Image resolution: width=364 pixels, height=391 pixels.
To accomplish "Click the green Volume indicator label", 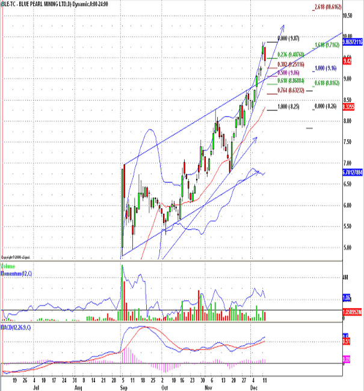I will coord(8,266).
